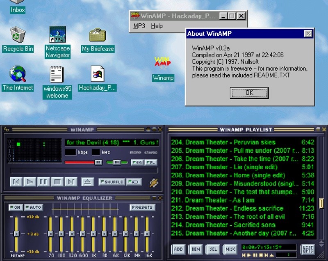Open the MP3 menu in WinAMP window
This screenshot has height=261, width=328.
(139, 26)
